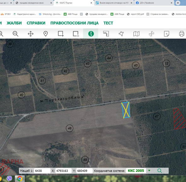
Task: Click the yellow-crossed blue parcel on the map
Action: (x=126, y=110)
